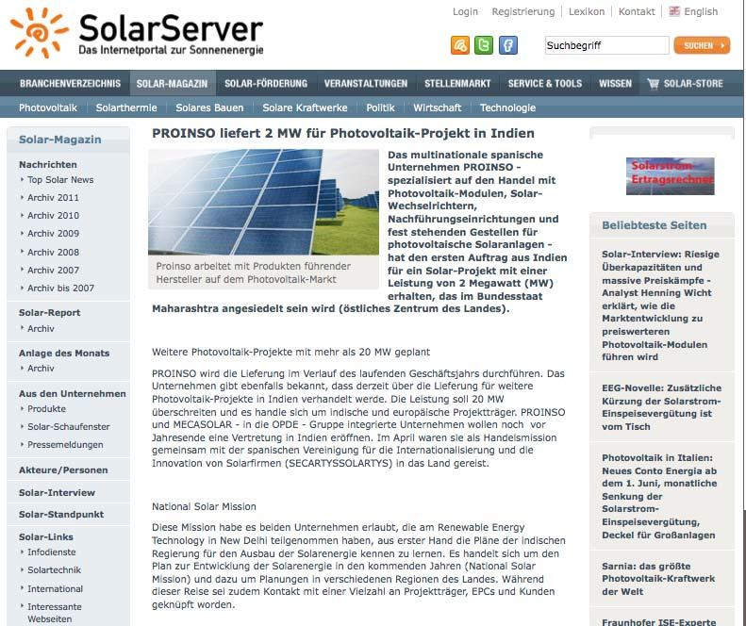The height and width of the screenshot is (626, 746).
Task: Open the Branchenverzeichnis menu
Action: point(70,83)
